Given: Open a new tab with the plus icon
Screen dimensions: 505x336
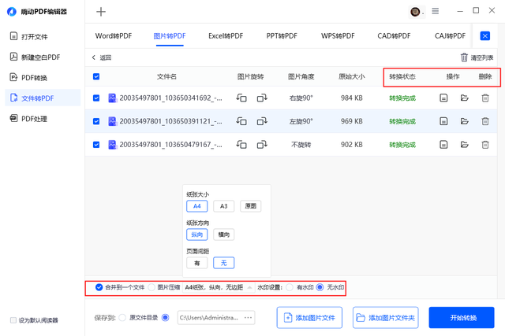Looking at the screenshot, I should 101,12.
